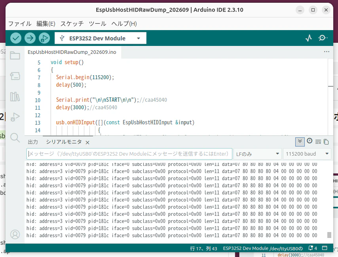
Task: Open the Search sidebar icon
Action: [15, 137]
